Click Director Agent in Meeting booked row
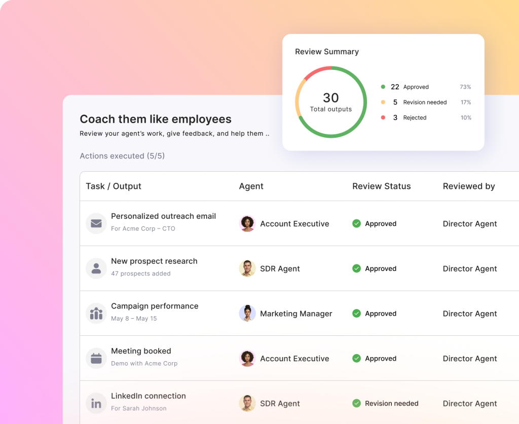 coord(470,359)
